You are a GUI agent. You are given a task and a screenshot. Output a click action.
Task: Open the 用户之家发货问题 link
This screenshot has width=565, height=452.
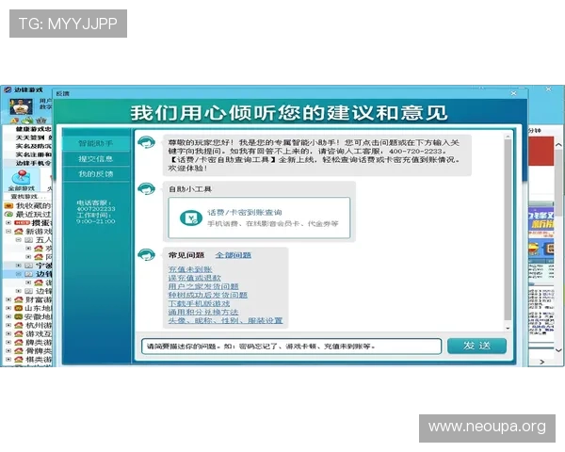click(x=203, y=286)
